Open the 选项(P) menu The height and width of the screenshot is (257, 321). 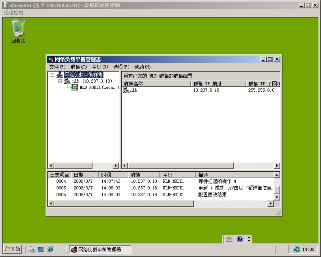pos(121,67)
